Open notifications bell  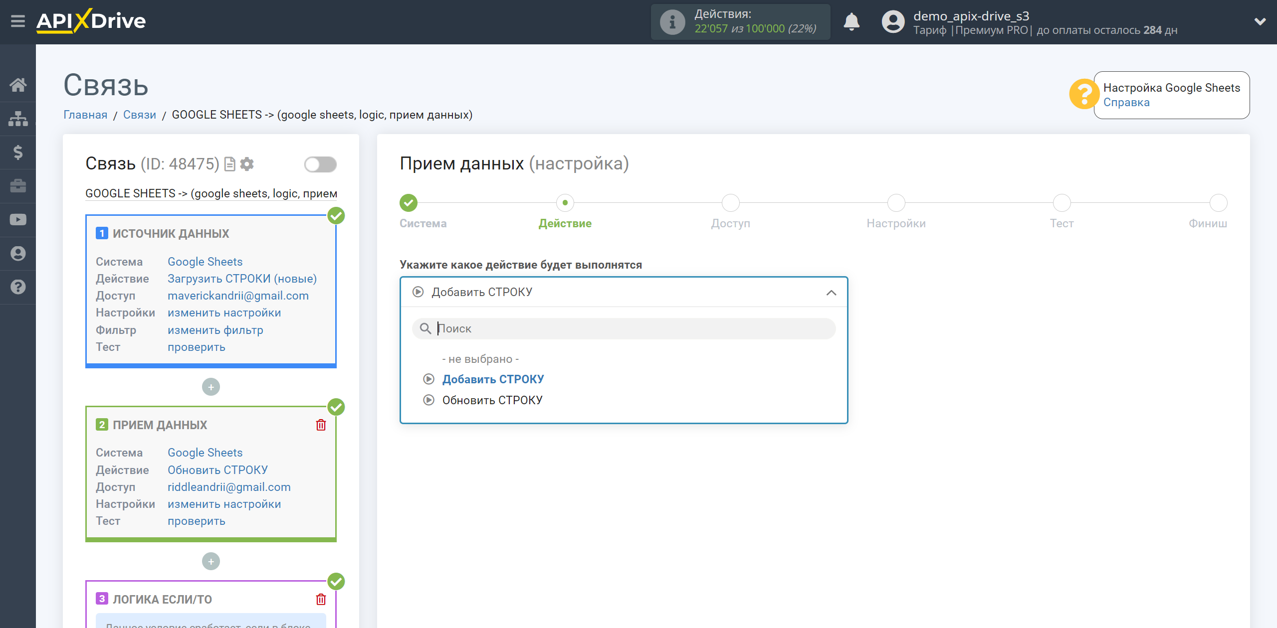(x=851, y=22)
